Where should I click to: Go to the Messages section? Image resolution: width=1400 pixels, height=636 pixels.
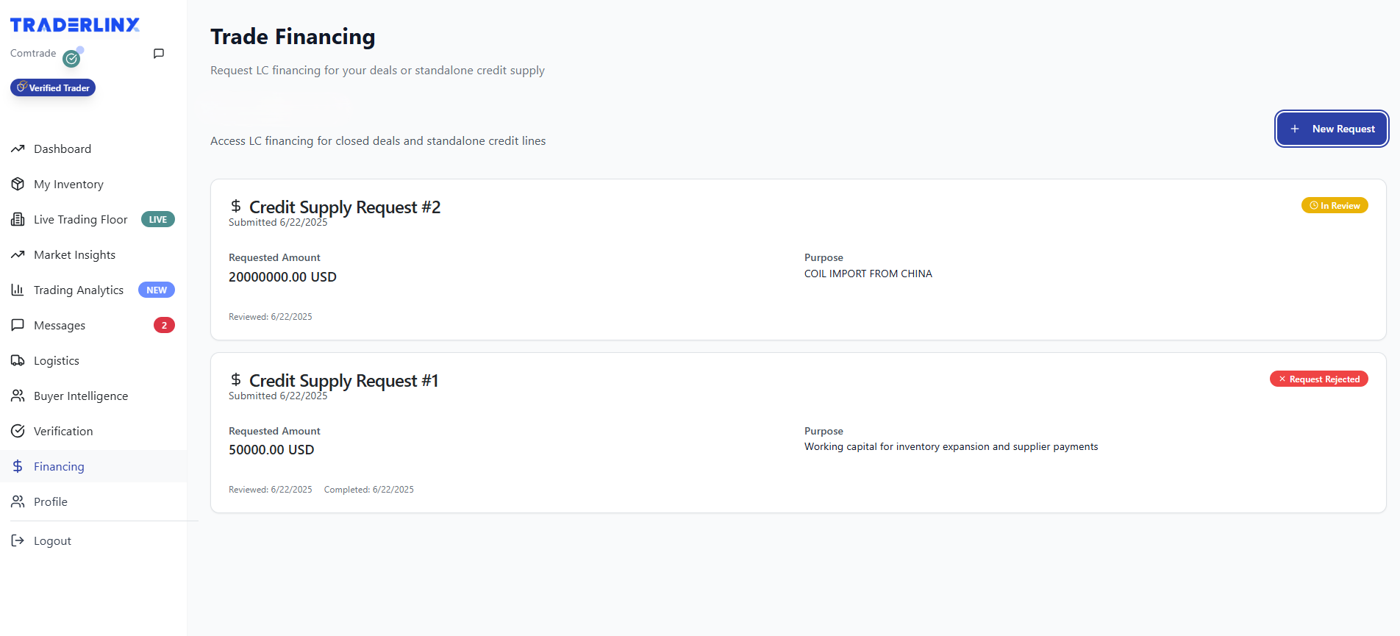60,325
